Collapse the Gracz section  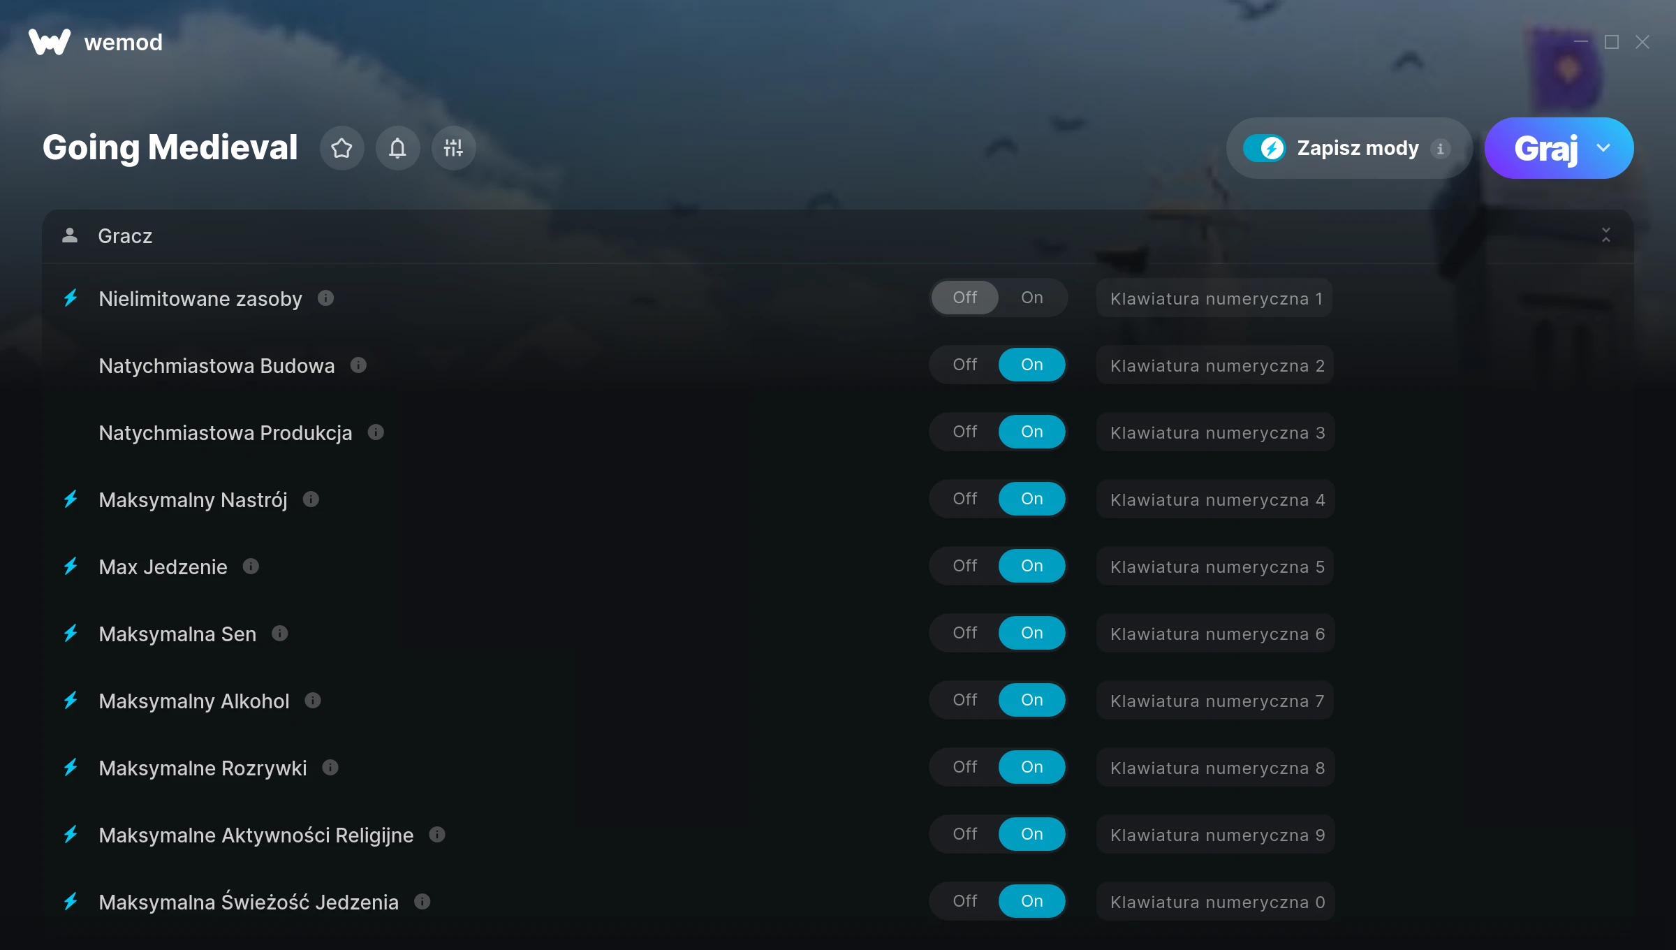point(1606,235)
